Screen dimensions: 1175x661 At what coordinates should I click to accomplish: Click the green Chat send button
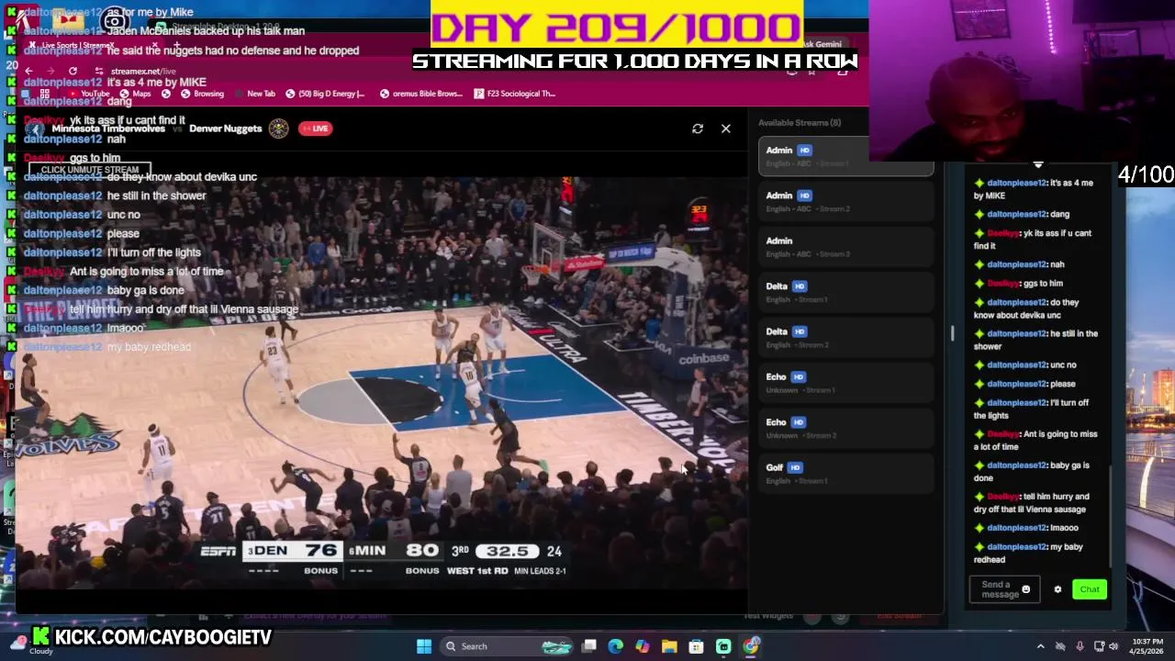point(1090,589)
